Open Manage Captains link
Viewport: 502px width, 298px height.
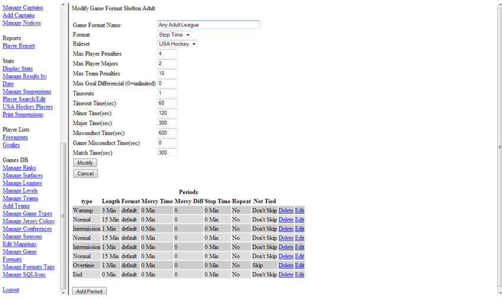(22, 7)
